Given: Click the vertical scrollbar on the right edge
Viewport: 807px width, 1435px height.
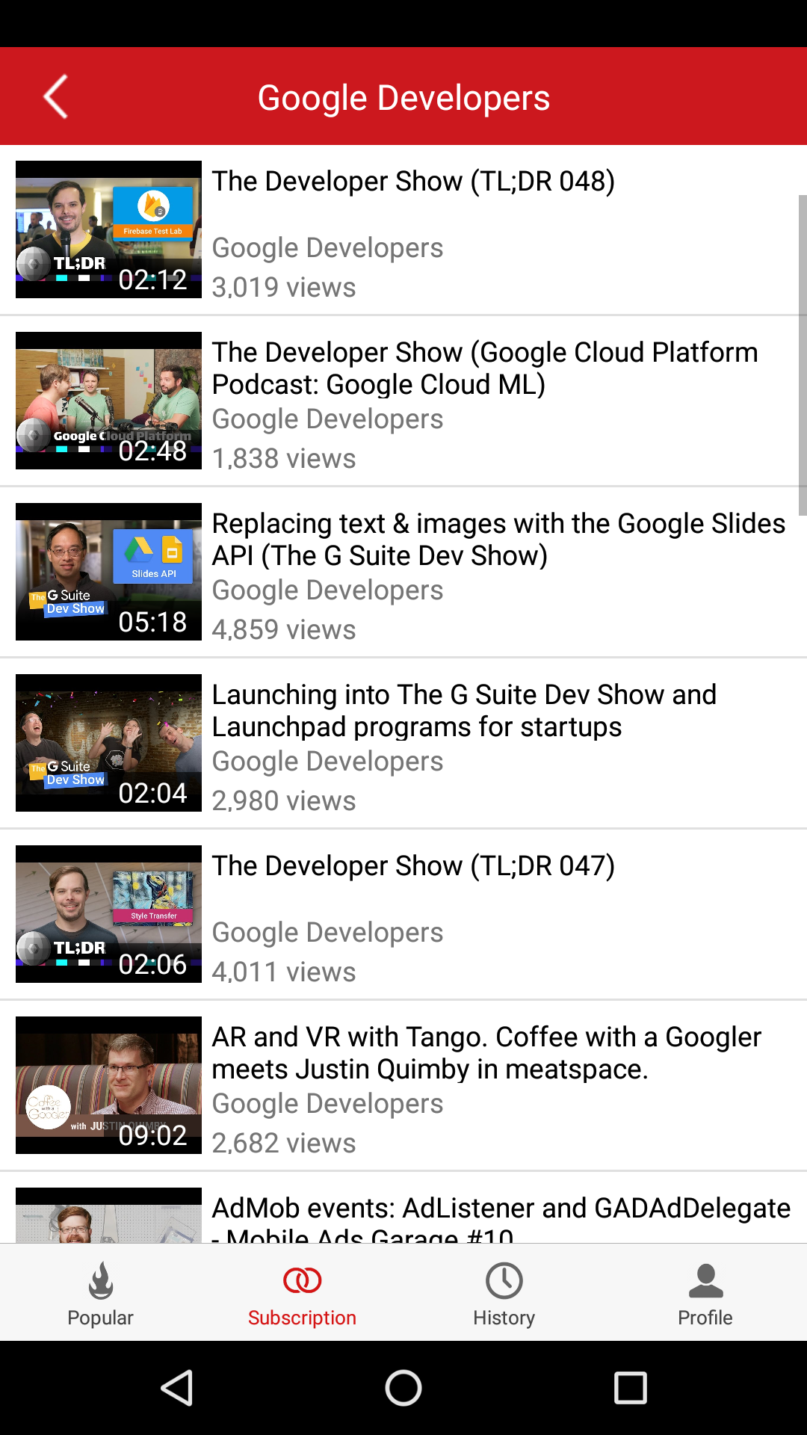Looking at the screenshot, I should 803,355.
